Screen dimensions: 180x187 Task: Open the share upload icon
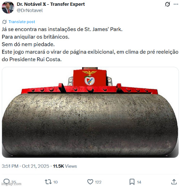tap(174, 182)
